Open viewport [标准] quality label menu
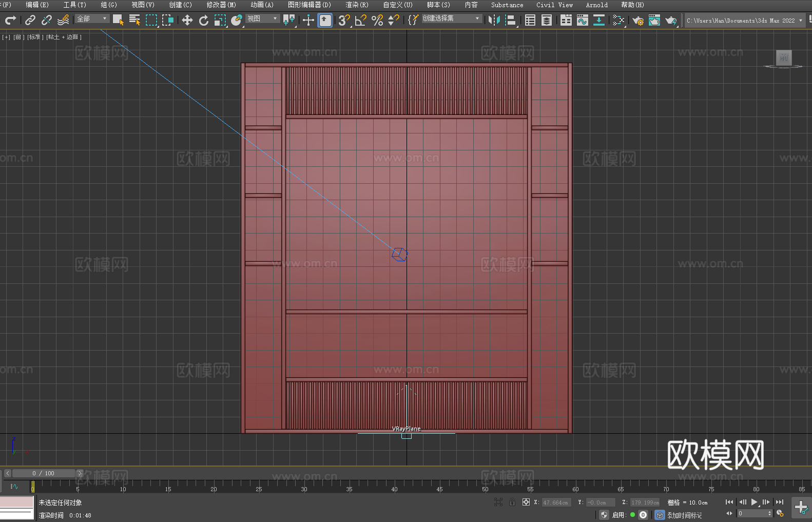 coord(35,37)
